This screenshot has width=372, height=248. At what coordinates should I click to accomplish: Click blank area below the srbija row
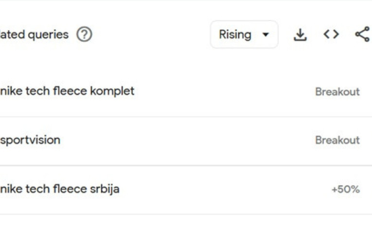click(185, 231)
